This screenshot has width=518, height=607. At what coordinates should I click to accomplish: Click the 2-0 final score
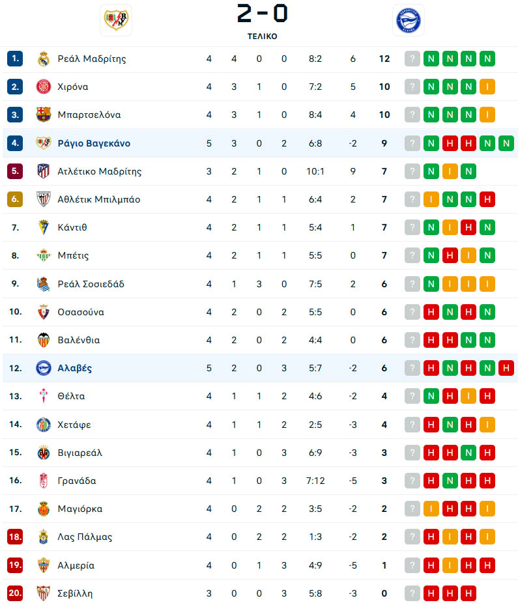point(262,14)
